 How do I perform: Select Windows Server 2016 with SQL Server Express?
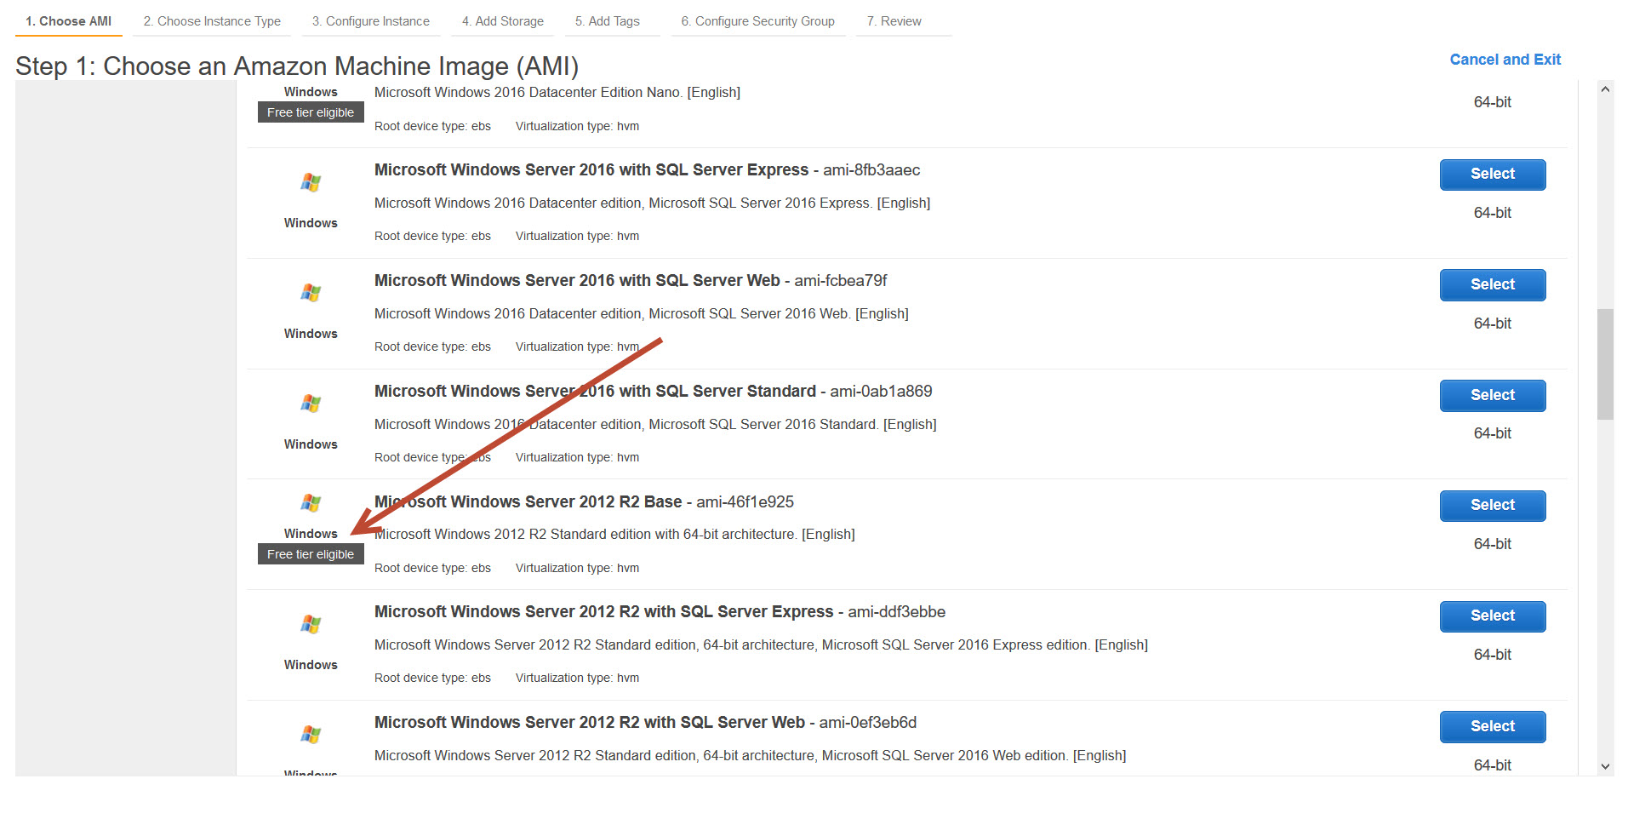click(1492, 175)
